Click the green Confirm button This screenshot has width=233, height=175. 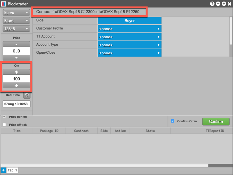tap(216, 122)
